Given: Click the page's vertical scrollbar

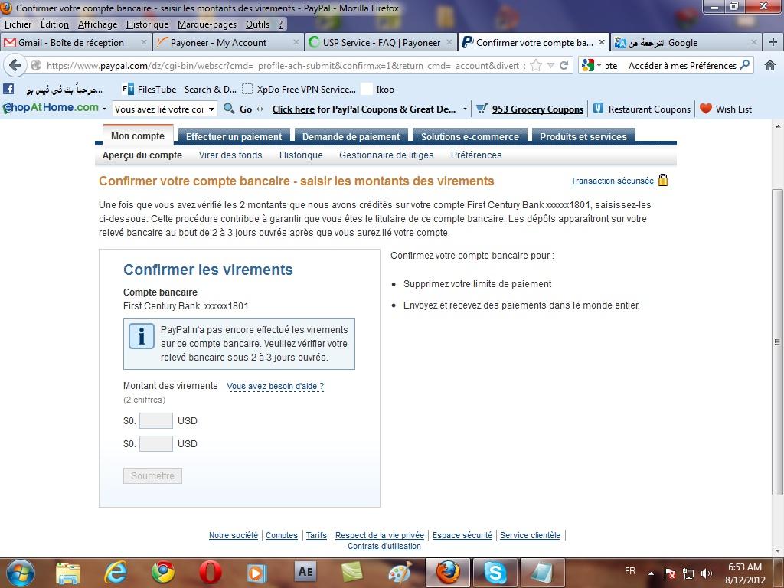Looking at the screenshot, I should (778, 341).
